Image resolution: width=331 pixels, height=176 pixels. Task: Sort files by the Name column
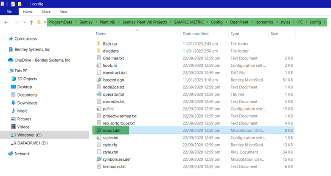[x=101, y=34]
